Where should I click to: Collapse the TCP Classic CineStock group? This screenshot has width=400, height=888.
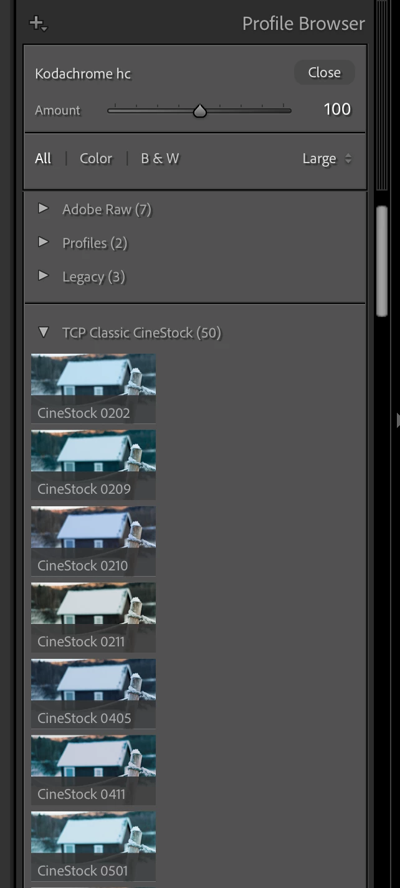43,333
